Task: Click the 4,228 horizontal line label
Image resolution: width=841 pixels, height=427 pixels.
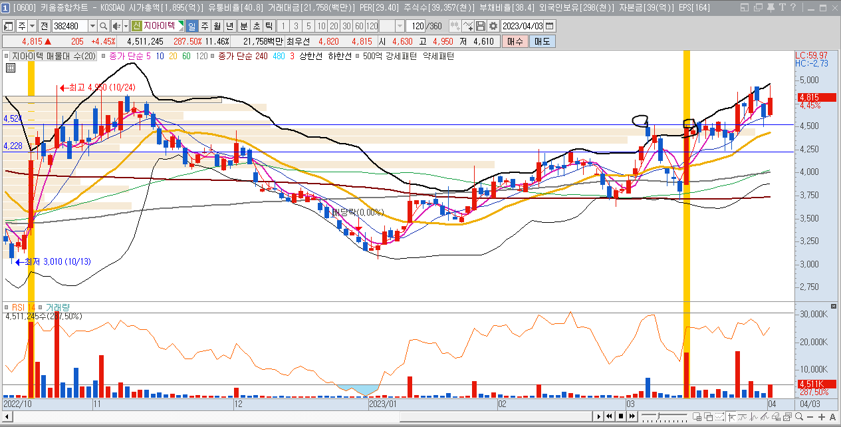Action: click(x=13, y=146)
